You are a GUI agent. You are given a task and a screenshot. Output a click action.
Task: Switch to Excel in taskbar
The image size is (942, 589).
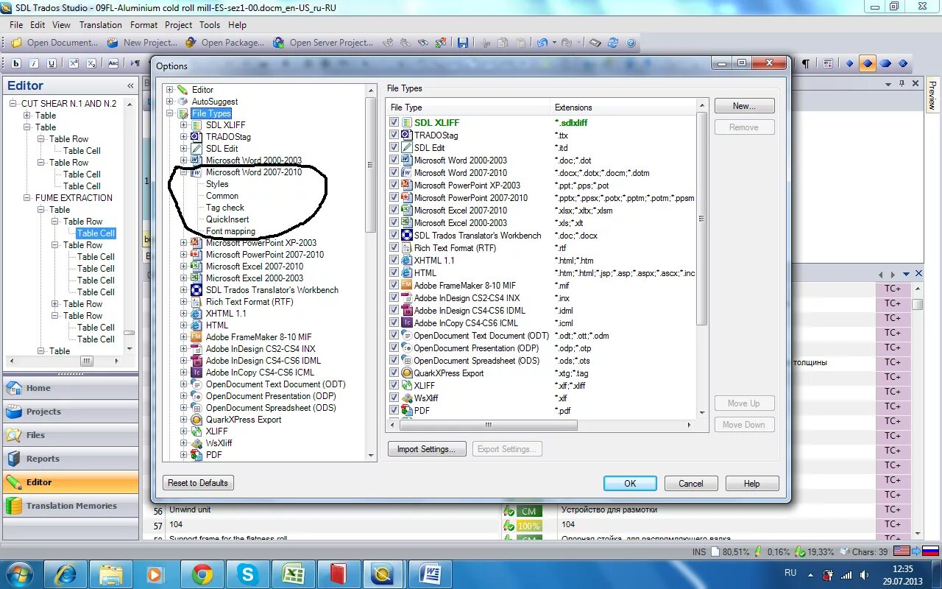pos(294,574)
